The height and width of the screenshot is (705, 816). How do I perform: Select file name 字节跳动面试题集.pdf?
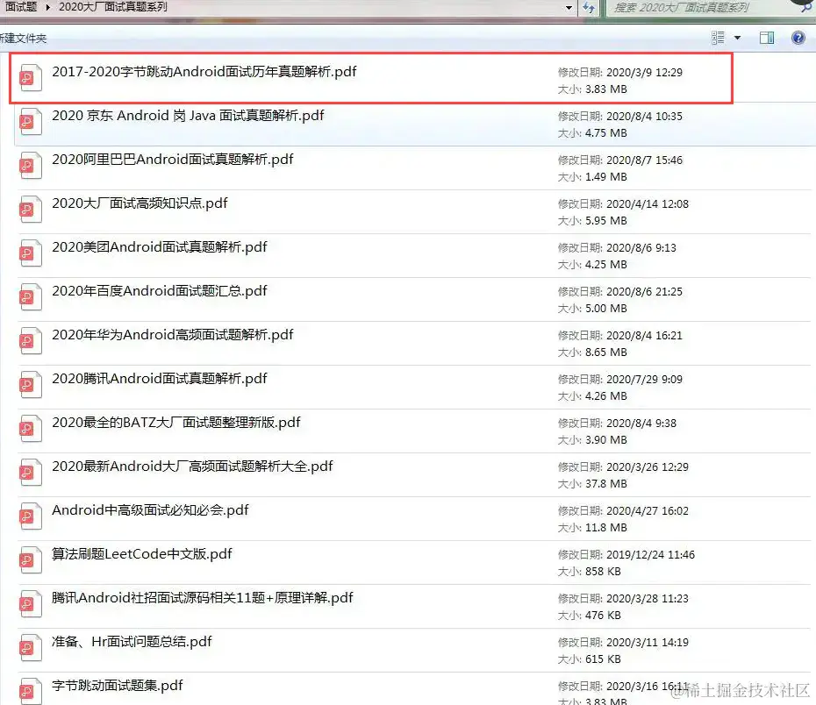(x=117, y=685)
